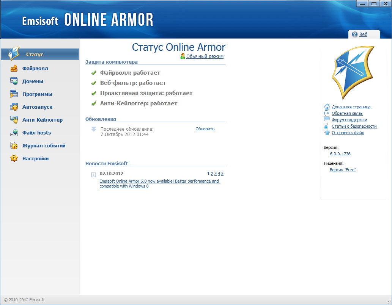
Task: Click the Анти-Кейлоггер: работает status text
Action: [x=139, y=103]
